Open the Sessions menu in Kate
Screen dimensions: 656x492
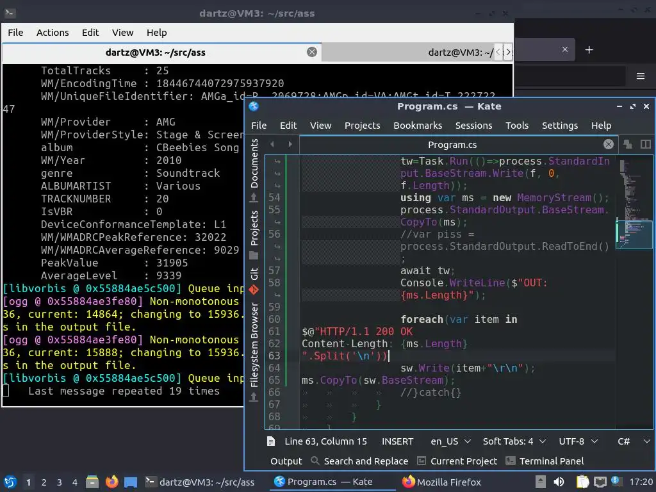point(473,126)
